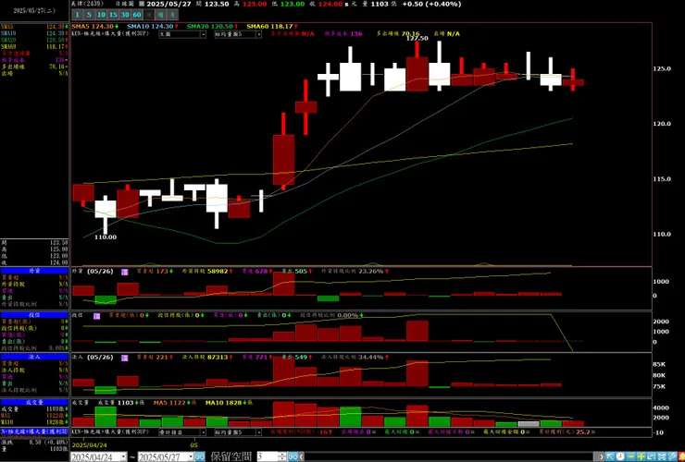The width and height of the screenshot is (685, 462).
Task: Click the 保留空間 spinner arrows
Action: 282,457
